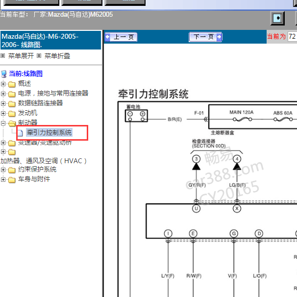297x297 pixels.
Task: Click the 车身与附件 folder icon
Action: [x=12, y=179]
